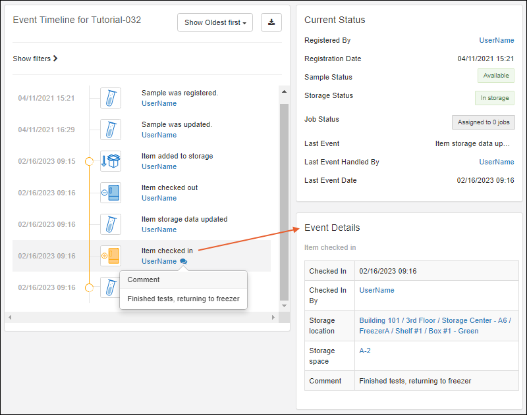The image size is (527, 415).
Task: Click the Assigned to 0 jobs button
Action: click(483, 122)
